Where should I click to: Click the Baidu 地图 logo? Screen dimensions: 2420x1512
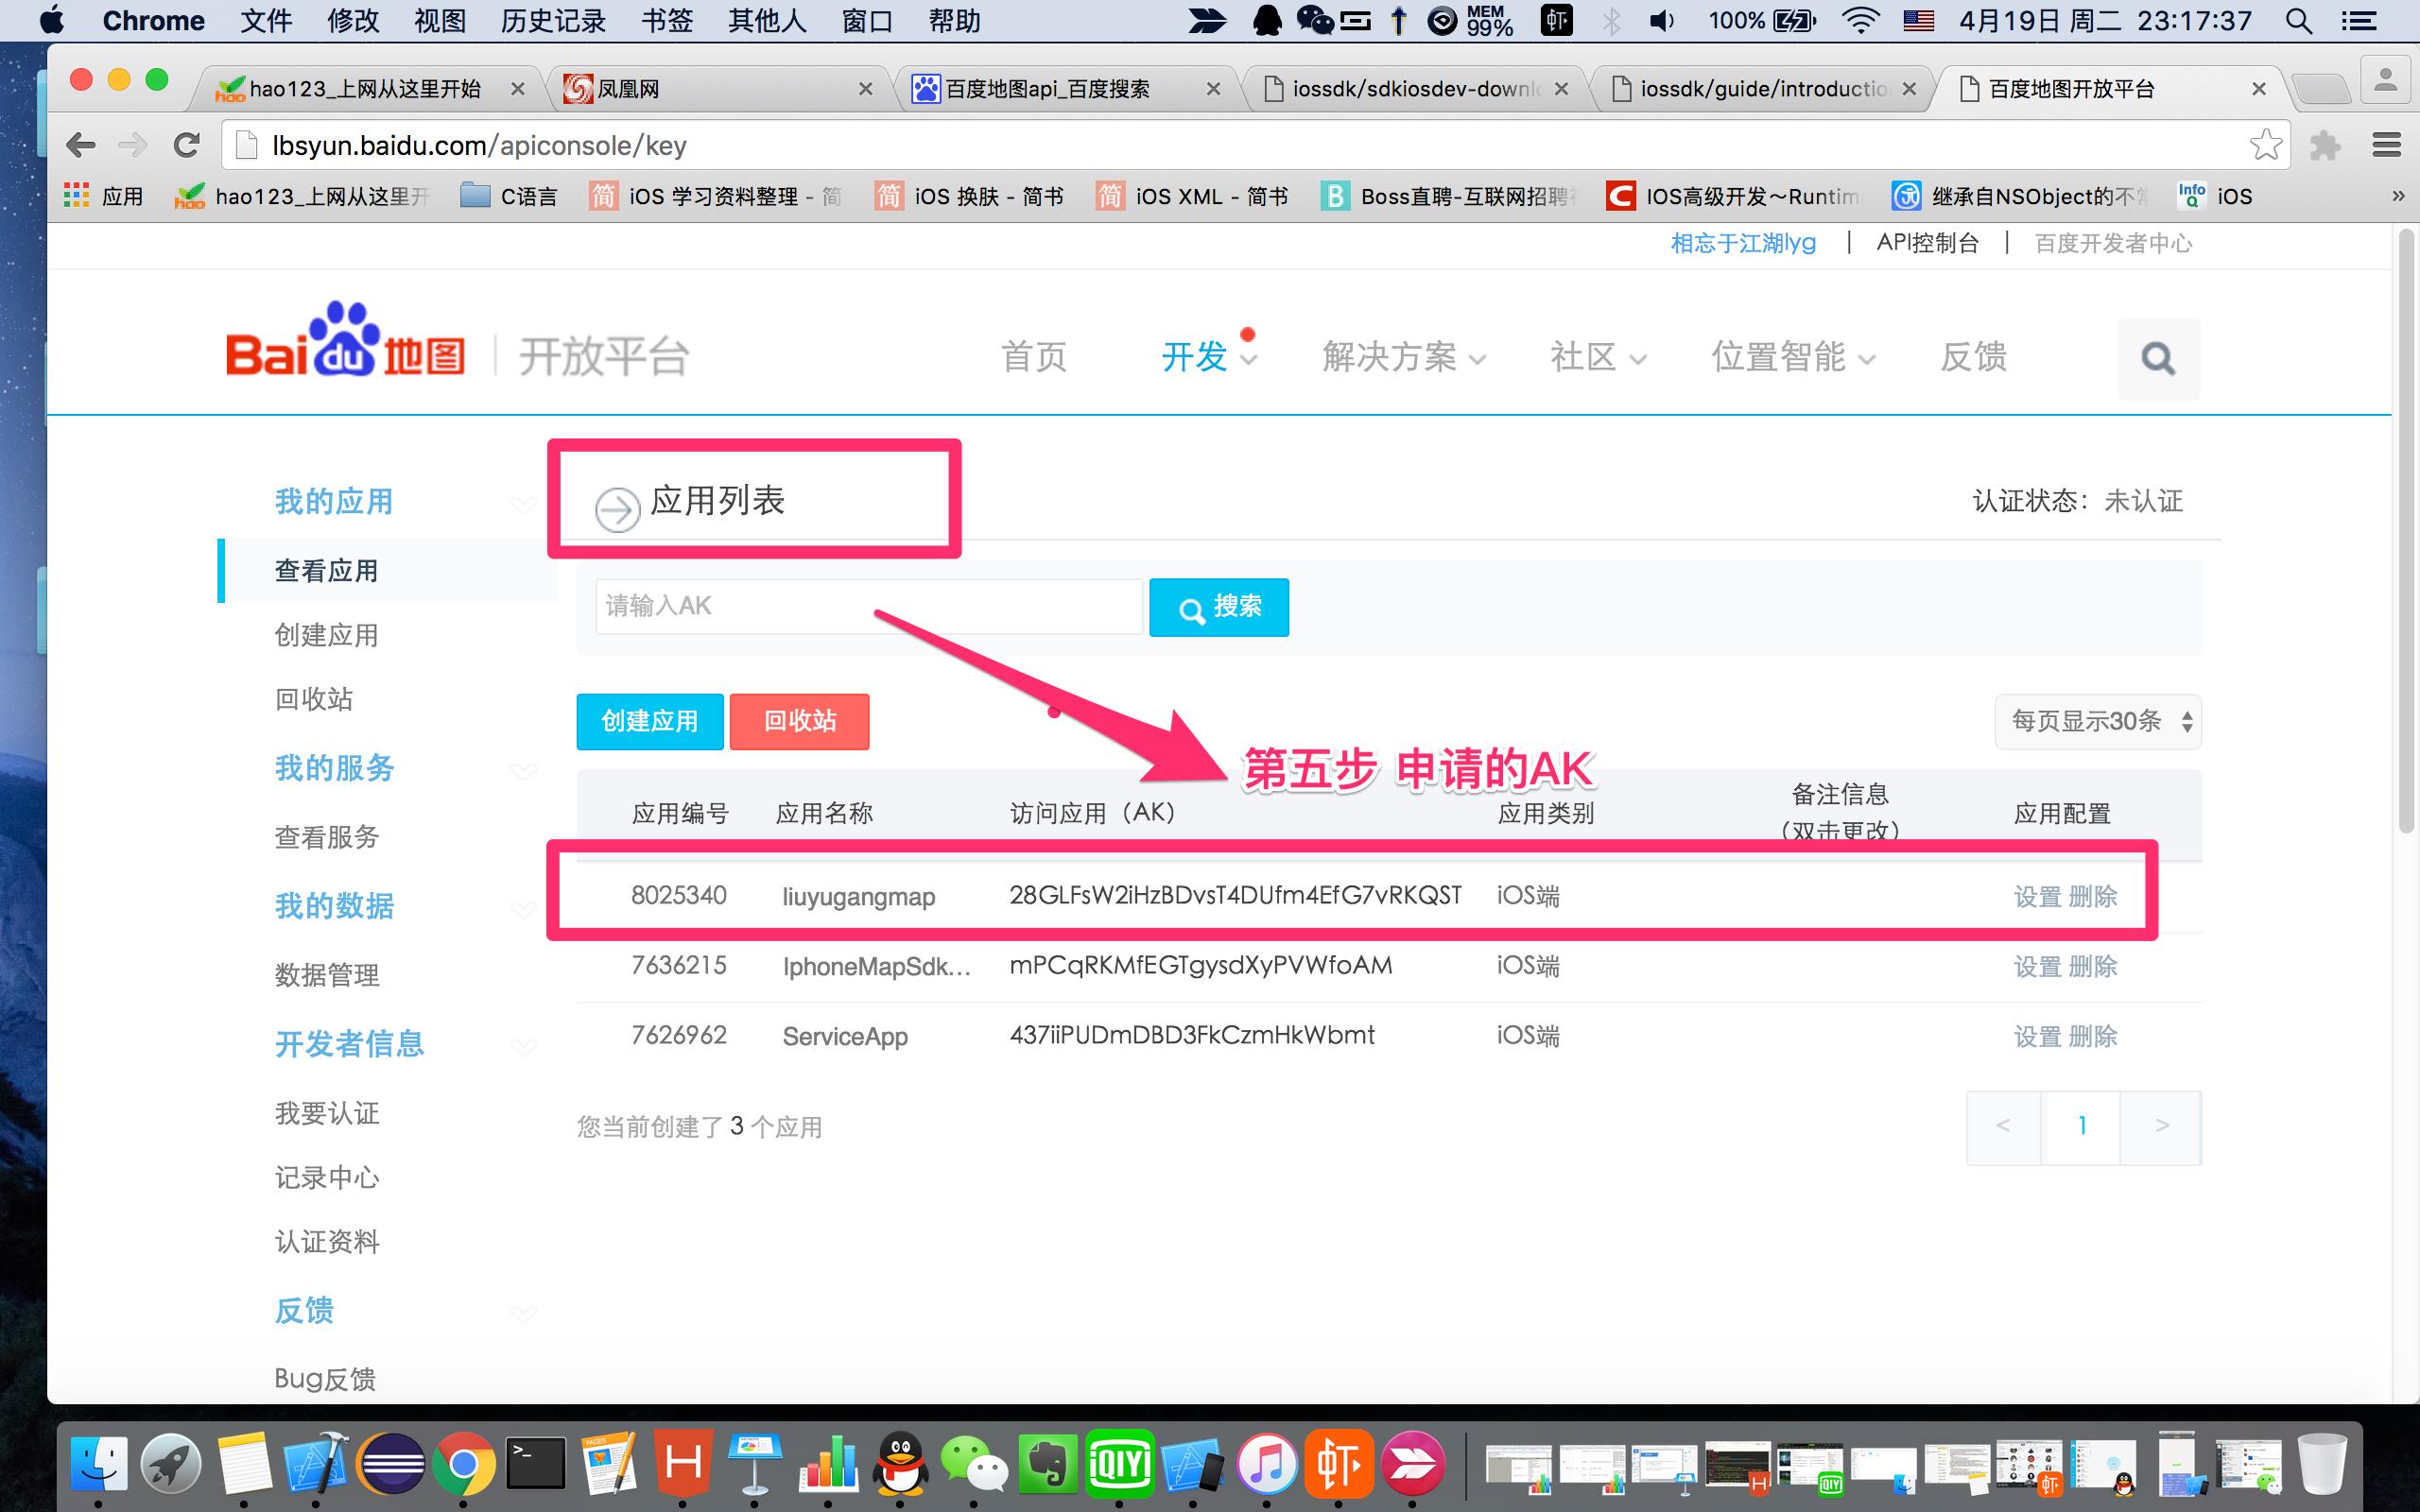point(345,341)
